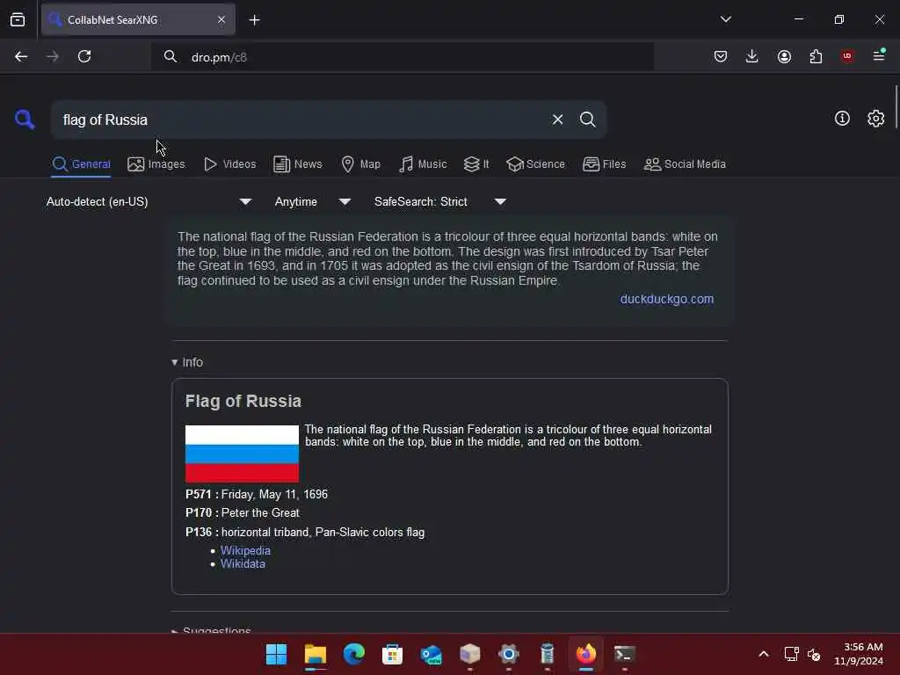Open the Firefox account icon

[784, 56]
